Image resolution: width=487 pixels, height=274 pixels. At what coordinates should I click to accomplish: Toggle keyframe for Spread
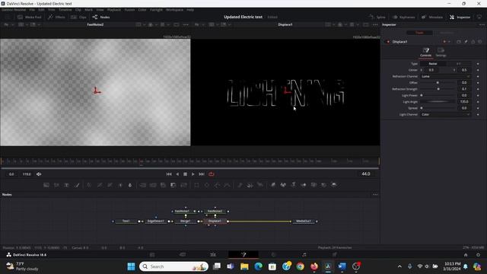point(478,108)
